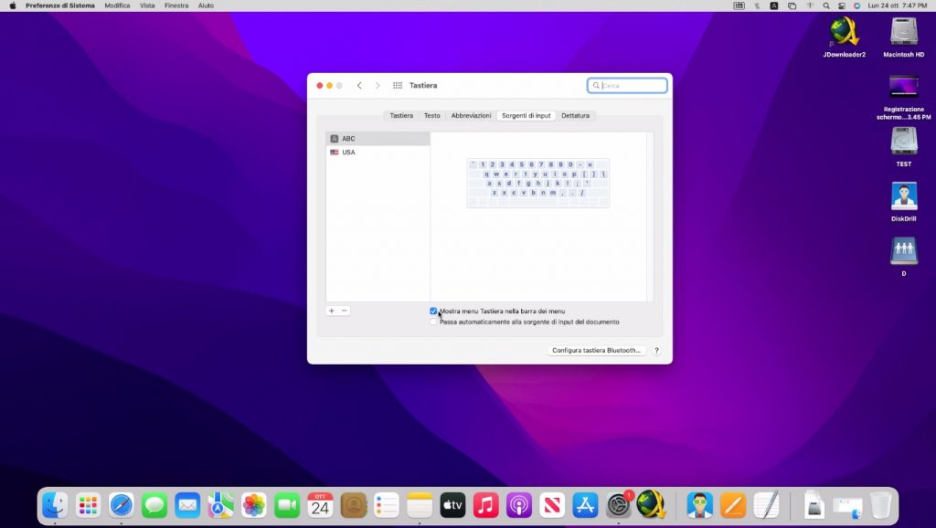Click the Cerca search field
Viewport: 936px width, 528px height.
tap(633, 85)
